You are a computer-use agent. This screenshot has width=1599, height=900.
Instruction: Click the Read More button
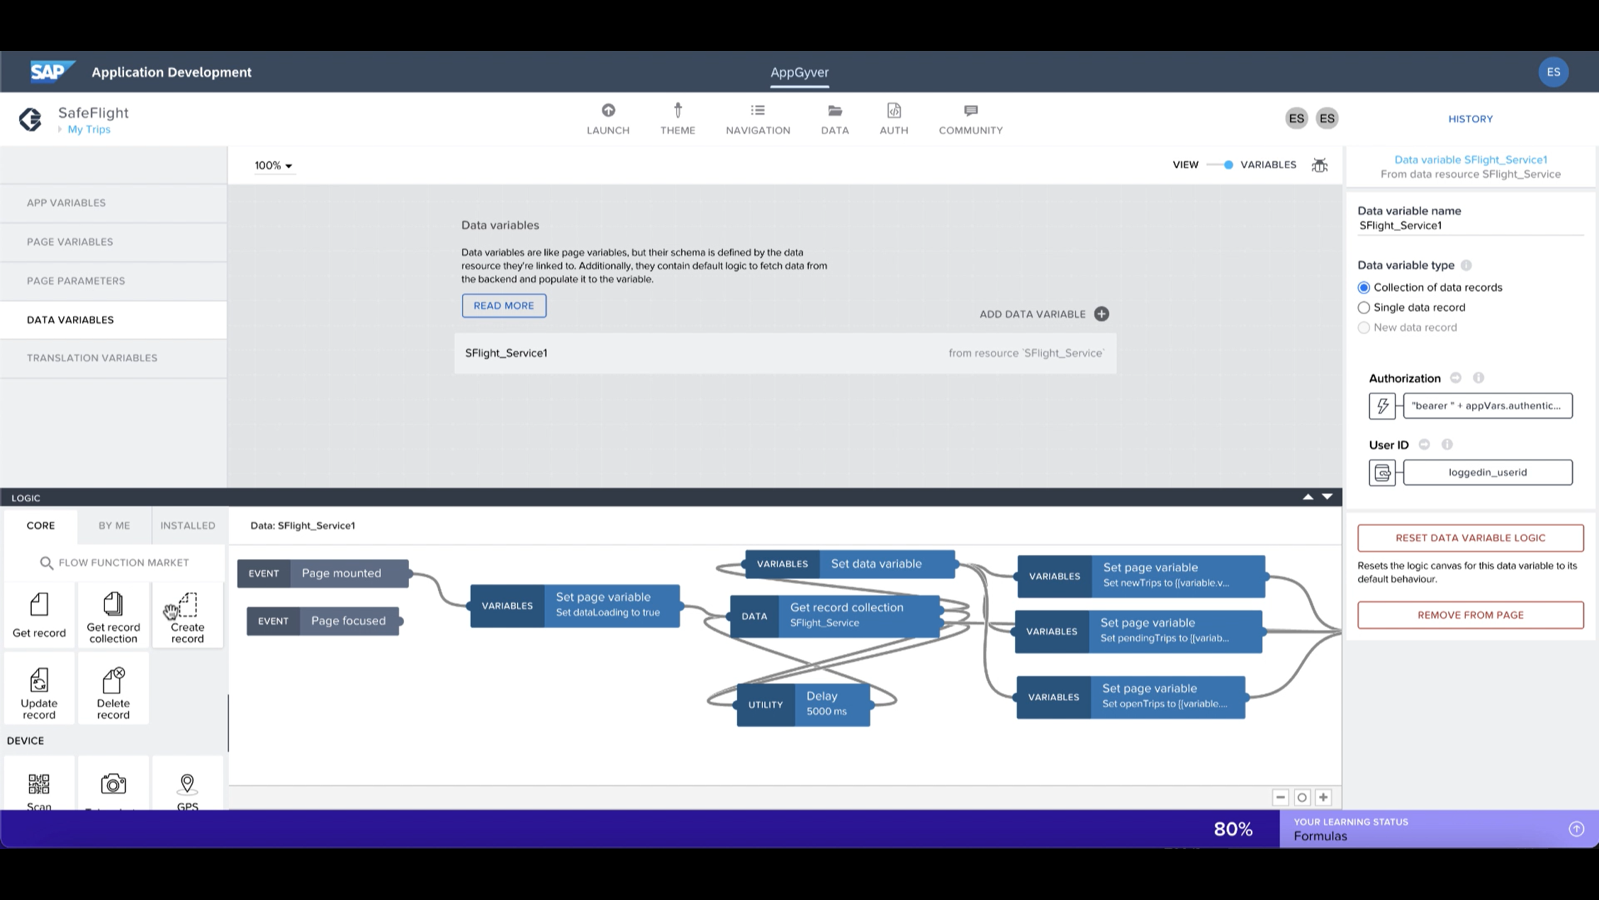pos(504,305)
